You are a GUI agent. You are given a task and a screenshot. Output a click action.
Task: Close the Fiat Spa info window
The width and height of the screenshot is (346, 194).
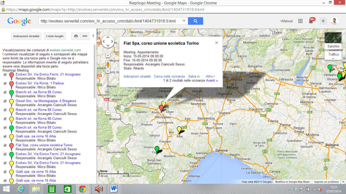(x=217, y=43)
